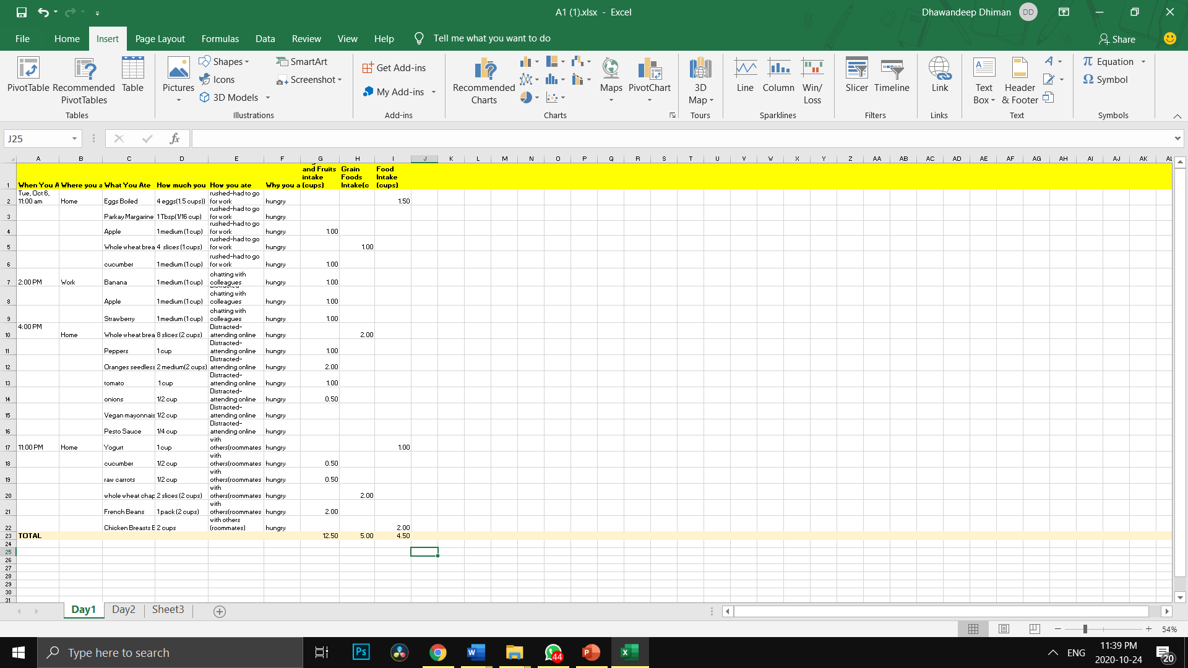Open the Maps chart option
The height and width of the screenshot is (668, 1188).
611,75
